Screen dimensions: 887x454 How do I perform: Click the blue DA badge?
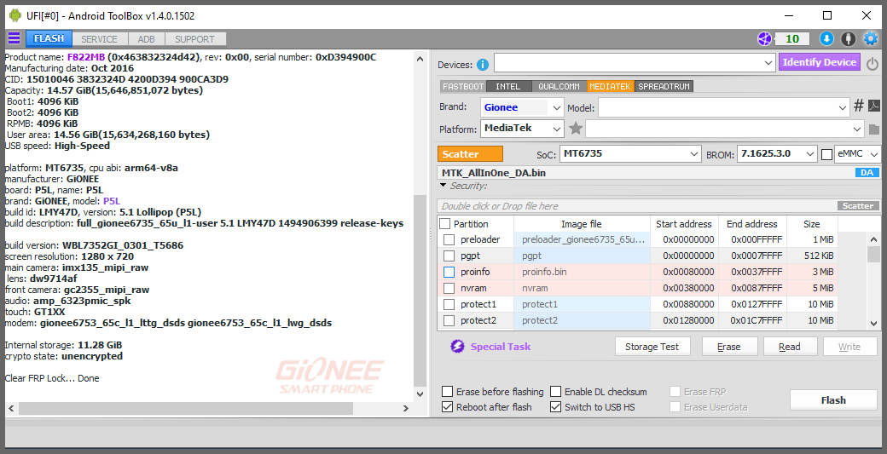(867, 173)
